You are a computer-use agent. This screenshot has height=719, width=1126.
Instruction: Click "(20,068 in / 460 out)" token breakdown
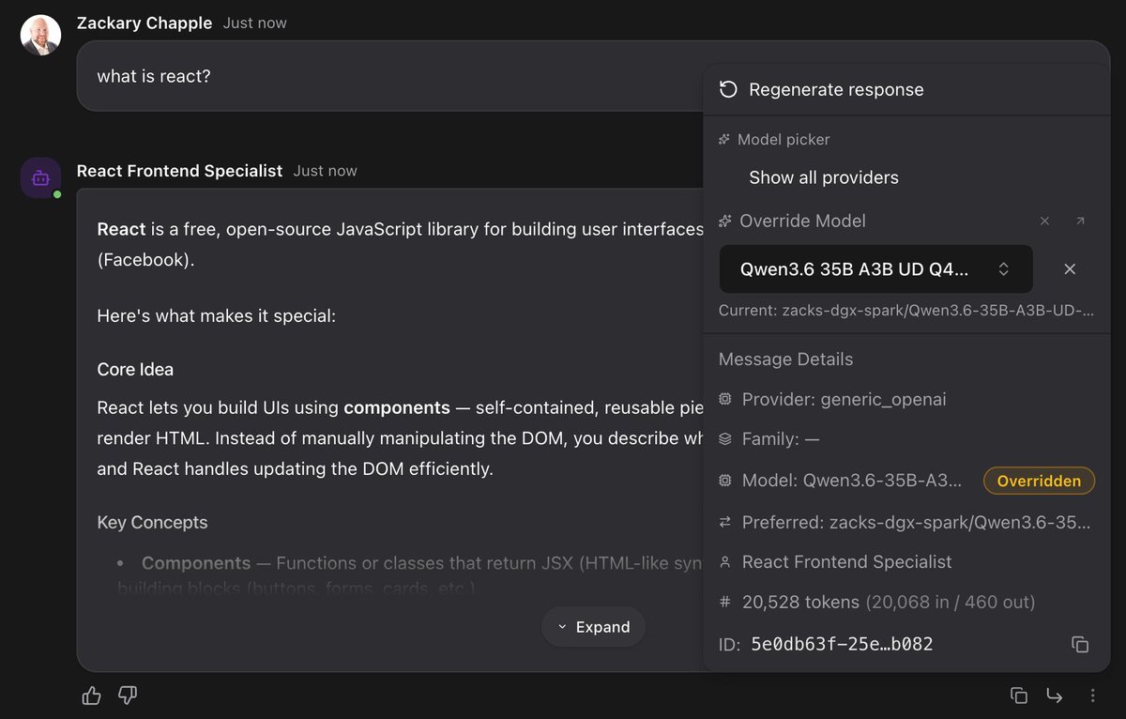950,603
